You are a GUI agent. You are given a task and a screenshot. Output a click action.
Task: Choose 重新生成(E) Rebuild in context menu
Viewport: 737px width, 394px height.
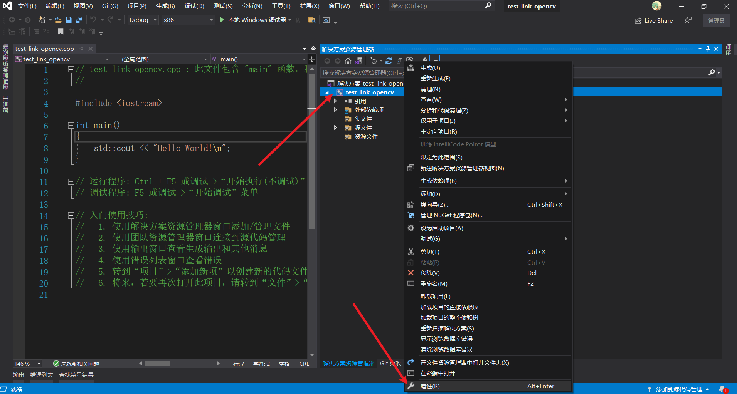488,79
